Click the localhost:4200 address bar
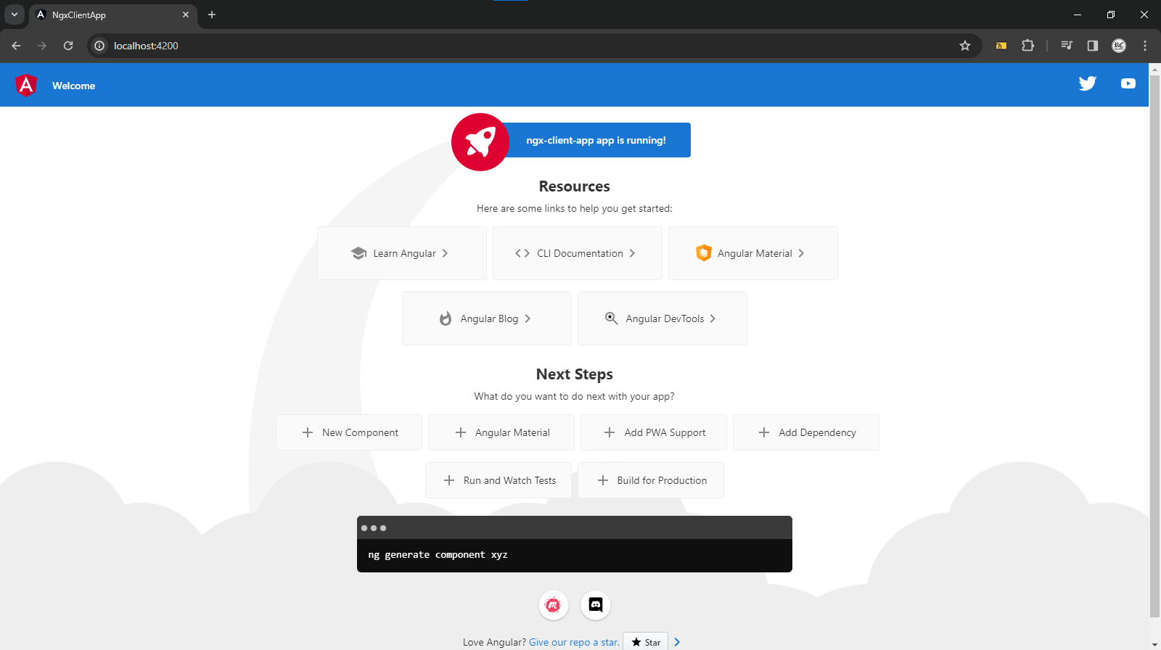 tap(508, 46)
